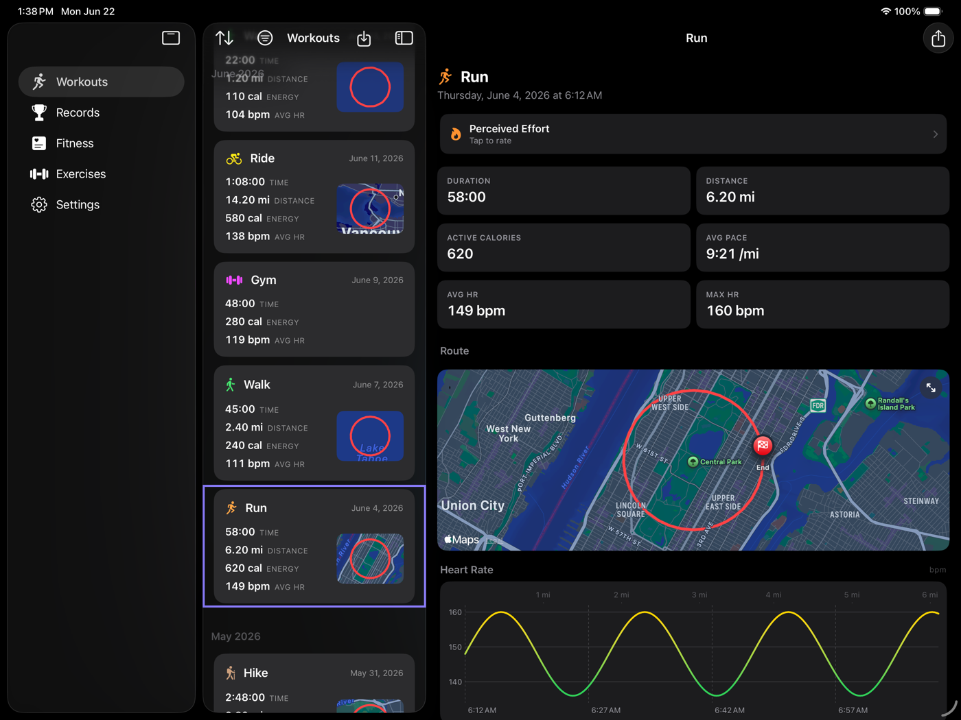Image resolution: width=961 pixels, height=720 pixels.
Task: Tap the purple Gym dumbbell icon
Action: coord(234,280)
